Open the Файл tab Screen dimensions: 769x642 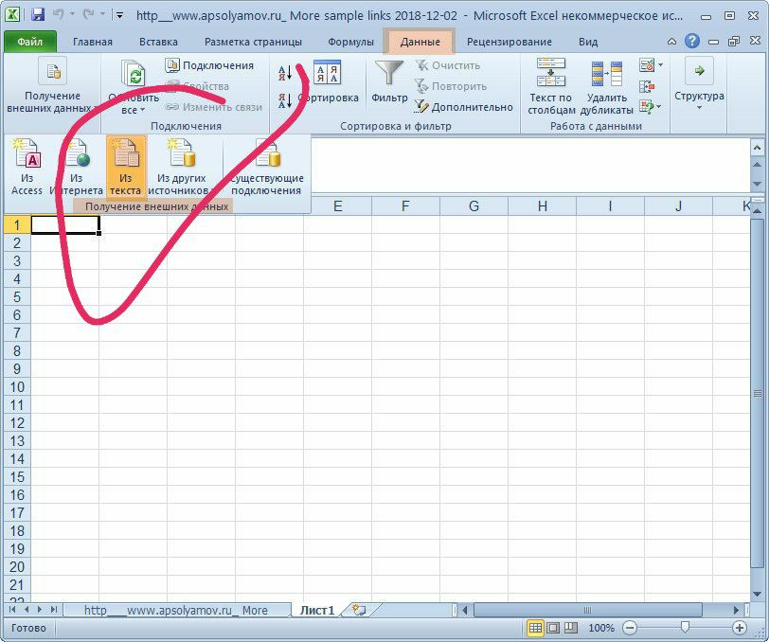[x=30, y=42]
